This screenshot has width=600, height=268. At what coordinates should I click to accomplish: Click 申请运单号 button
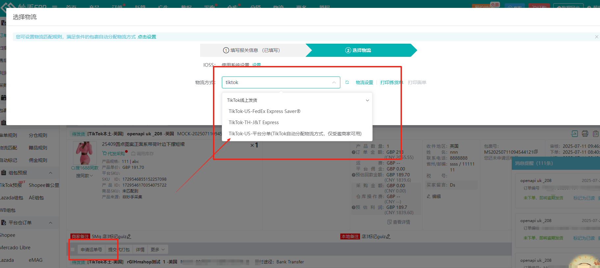[91, 250]
